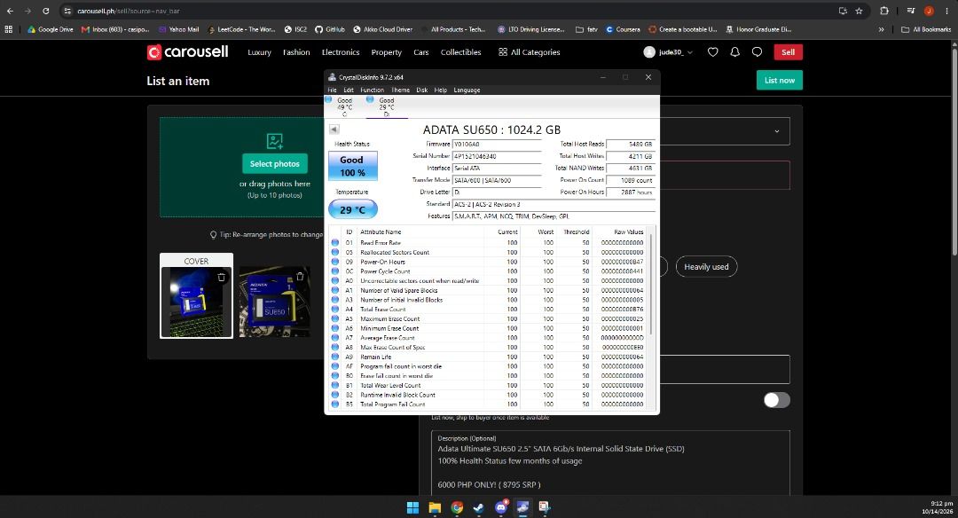Expand the category dropdown on listing form

tap(776, 131)
